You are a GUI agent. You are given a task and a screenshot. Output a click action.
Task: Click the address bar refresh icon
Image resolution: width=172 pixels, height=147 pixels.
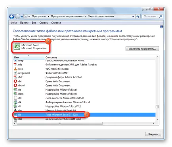(x=138, y=17)
